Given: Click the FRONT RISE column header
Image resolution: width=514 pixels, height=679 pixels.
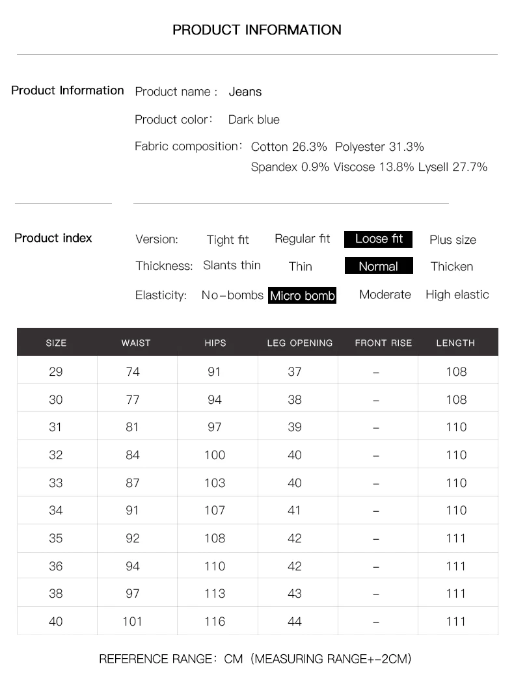Looking at the screenshot, I should point(383,343).
